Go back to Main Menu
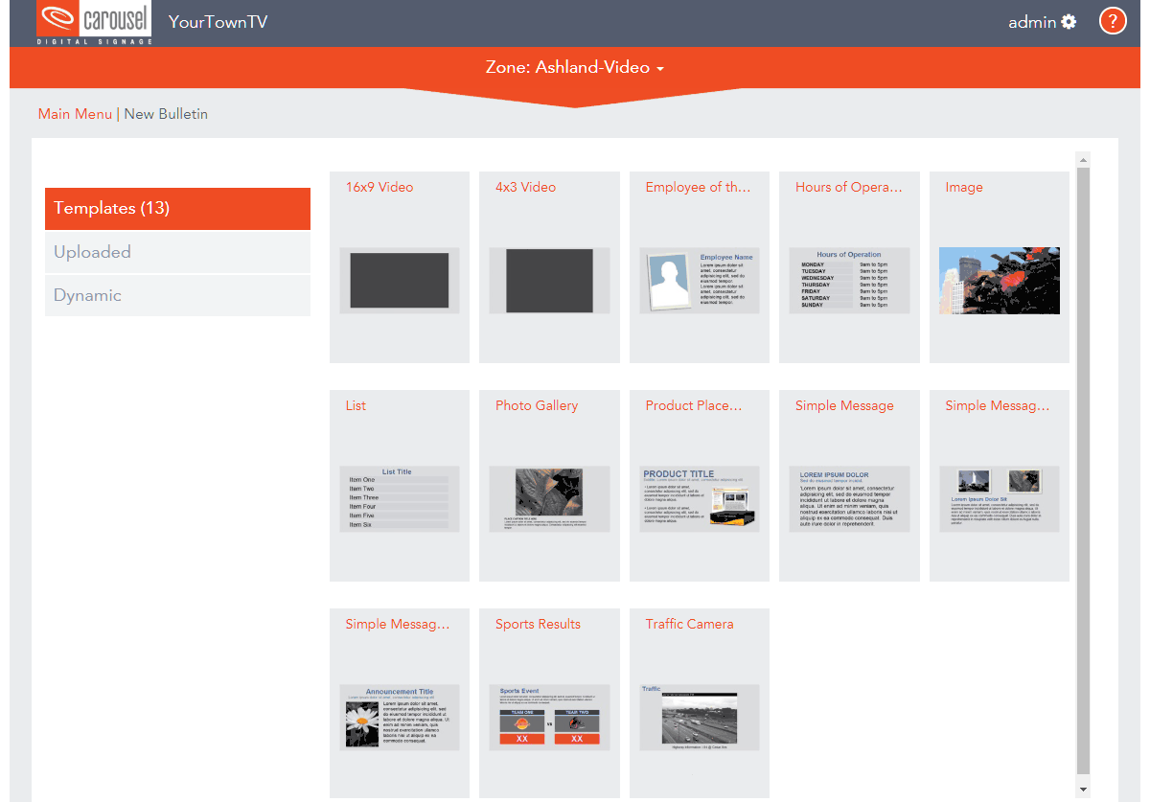The width and height of the screenshot is (1150, 802). tap(75, 113)
